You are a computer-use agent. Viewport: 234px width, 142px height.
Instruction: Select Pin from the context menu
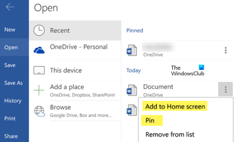pos(150,121)
